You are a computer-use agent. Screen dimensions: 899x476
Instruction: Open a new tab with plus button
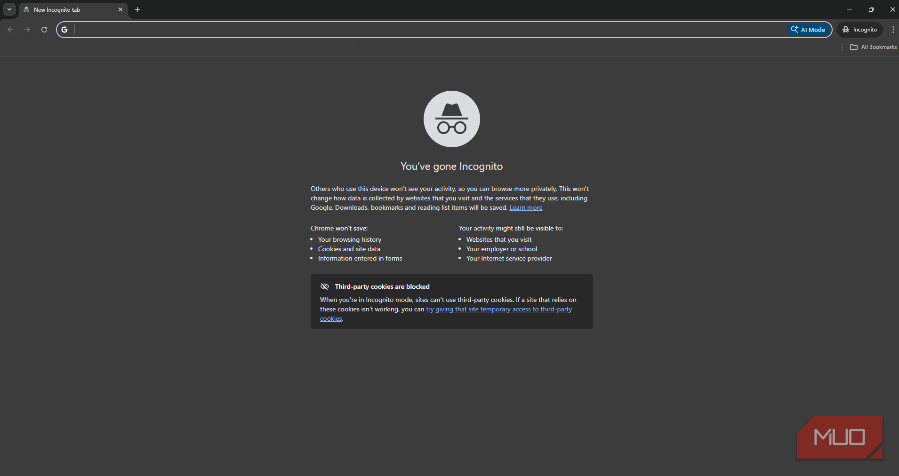point(137,9)
